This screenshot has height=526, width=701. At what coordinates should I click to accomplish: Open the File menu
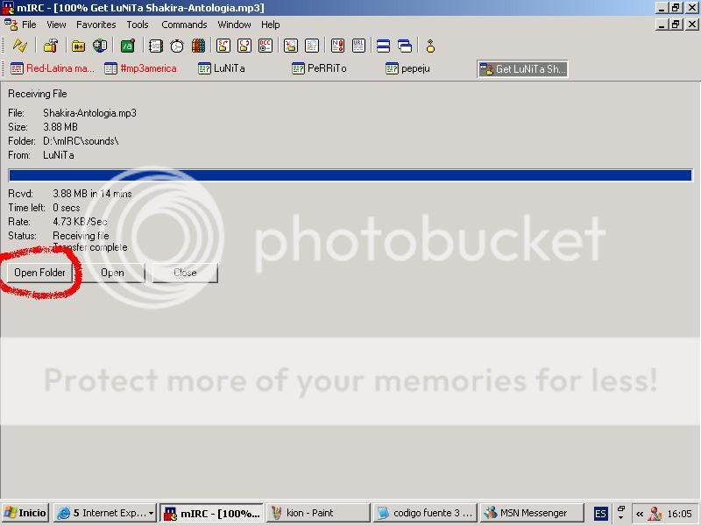click(x=29, y=25)
